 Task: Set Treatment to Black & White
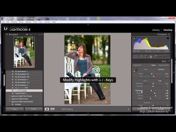pos(164,65)
